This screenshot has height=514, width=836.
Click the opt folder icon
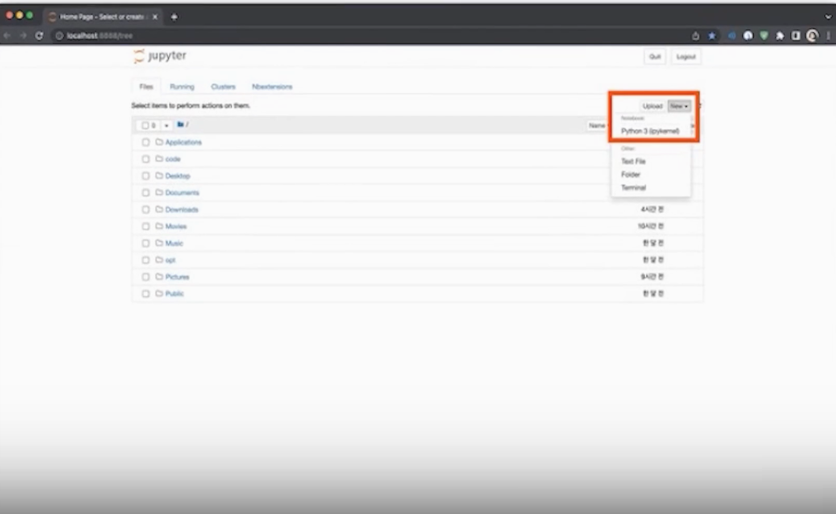pos(159,260)
